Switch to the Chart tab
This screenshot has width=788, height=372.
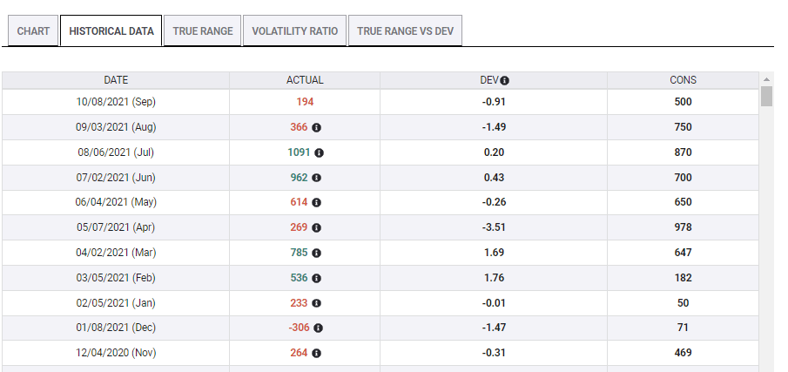[33, 31]
